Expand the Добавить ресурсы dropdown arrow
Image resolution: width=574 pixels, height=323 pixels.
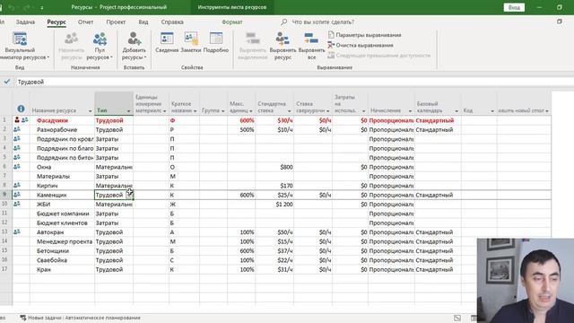tap(145, 57)
